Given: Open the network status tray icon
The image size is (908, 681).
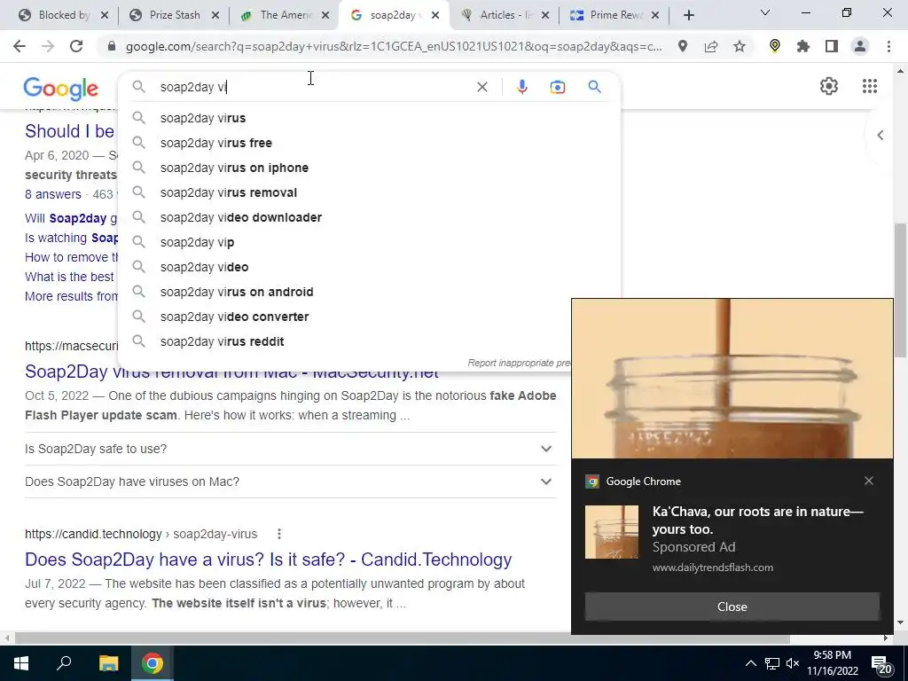Looking at the screenshot, I should tap(772, 663).
